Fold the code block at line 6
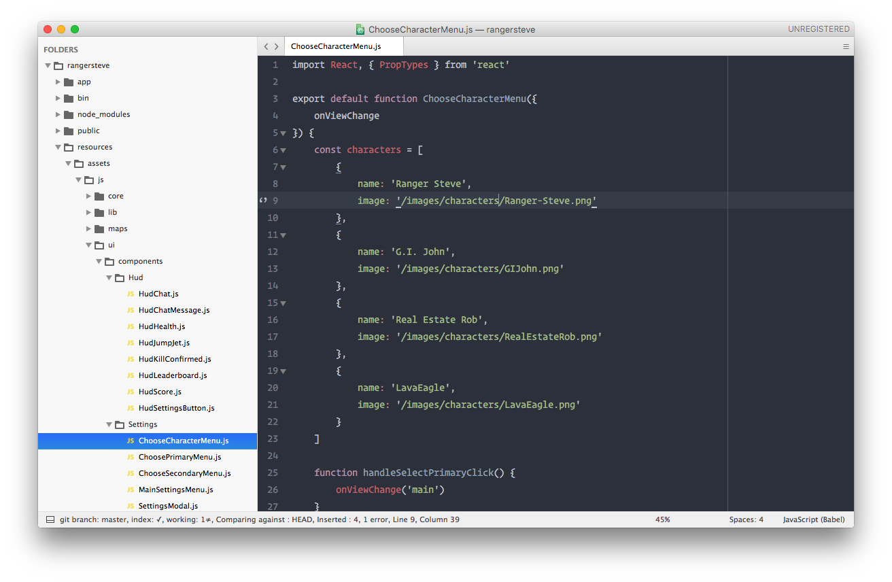 [x=283, y=150]
